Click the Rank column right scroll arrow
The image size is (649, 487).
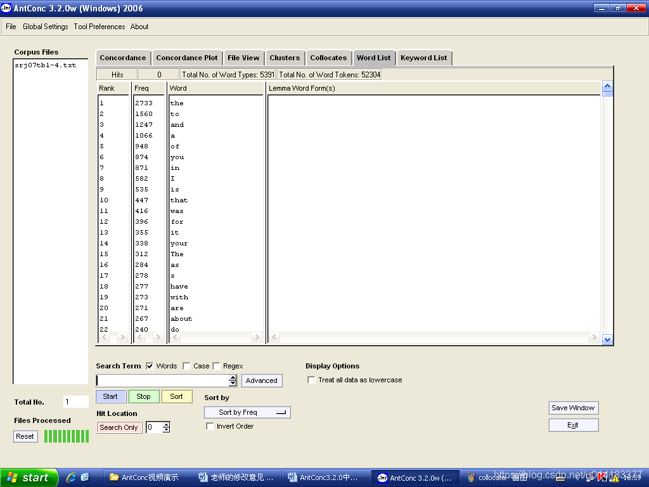(122, 337)
